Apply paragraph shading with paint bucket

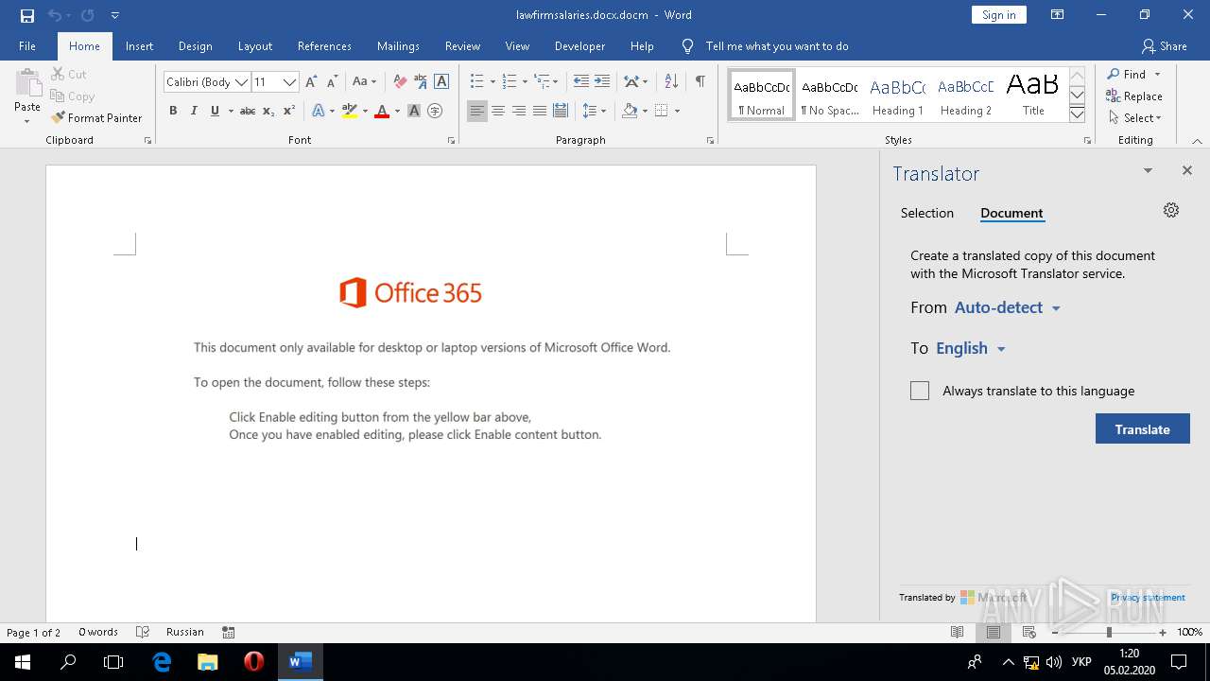(630, 111)
